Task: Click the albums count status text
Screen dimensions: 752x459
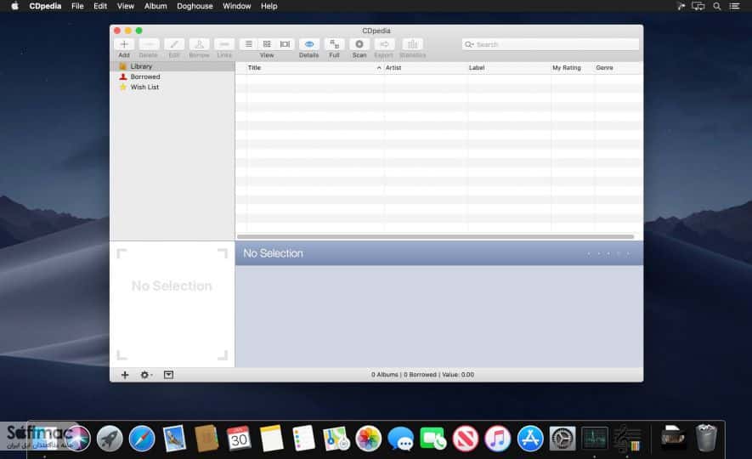Action: pyautogui.click(x=422, y=375)
